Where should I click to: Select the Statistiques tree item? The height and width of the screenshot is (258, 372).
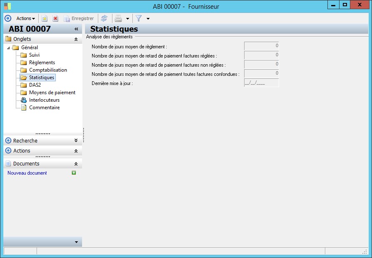42,78
